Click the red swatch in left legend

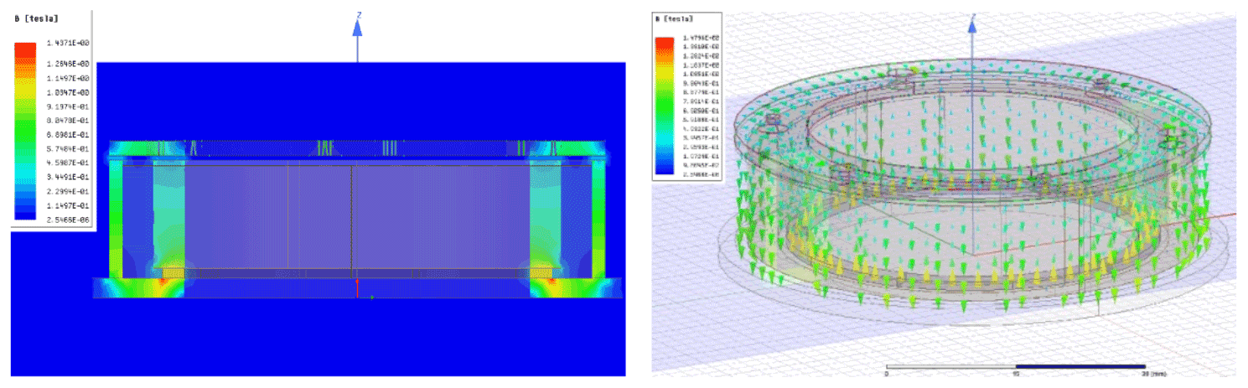pyautogui.click(x=25, y=49)
